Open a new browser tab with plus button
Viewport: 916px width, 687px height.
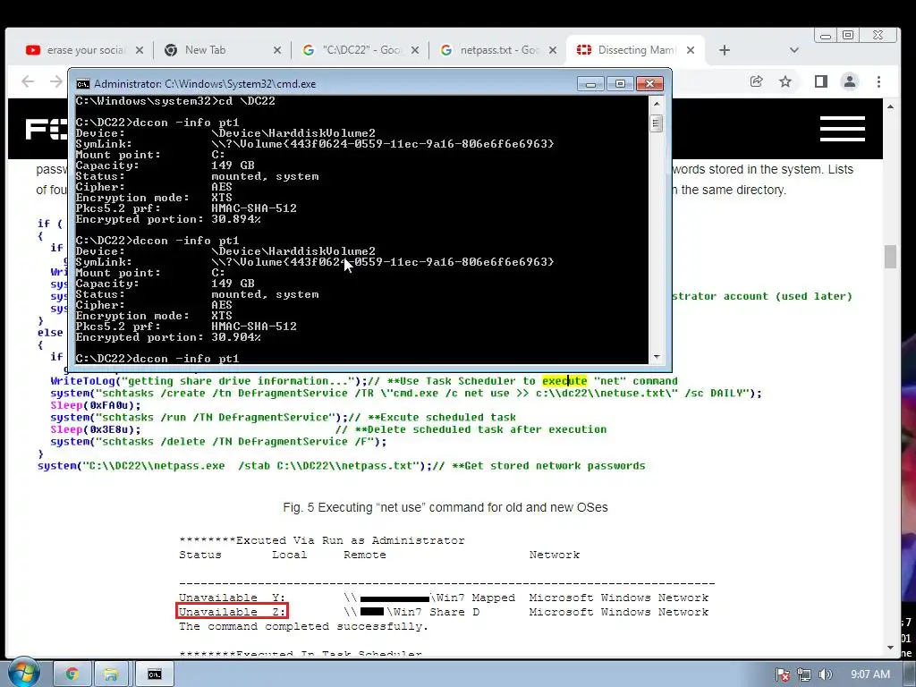click(x=725, y=50)
